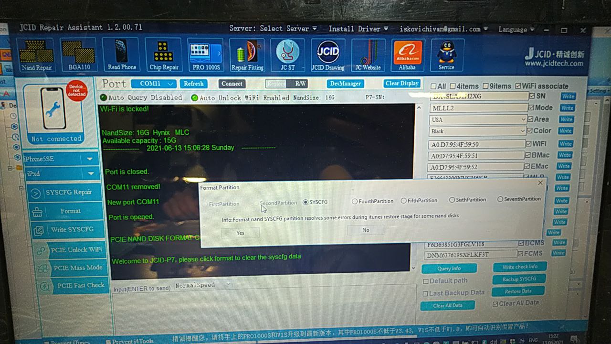Image resolution: width=611 pixels, height=344 pixels.
Task: Click the Query Info button
Action: pyautogui.click(x=449, y=269)
